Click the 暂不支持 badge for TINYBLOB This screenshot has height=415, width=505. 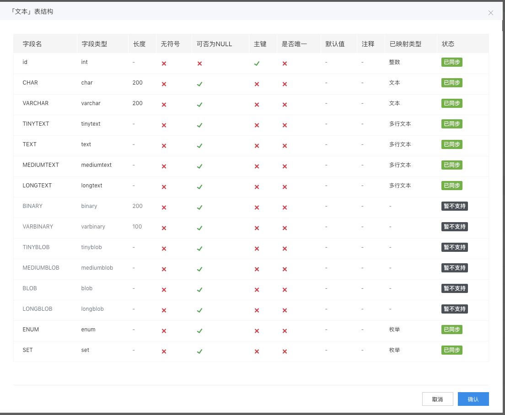[x=454, y=247]
